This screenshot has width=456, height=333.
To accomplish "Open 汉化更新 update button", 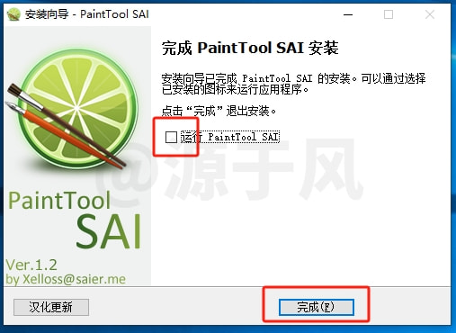I will 51,307.
